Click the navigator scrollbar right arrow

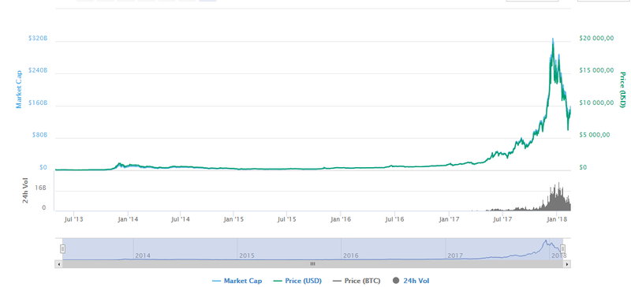567,264
